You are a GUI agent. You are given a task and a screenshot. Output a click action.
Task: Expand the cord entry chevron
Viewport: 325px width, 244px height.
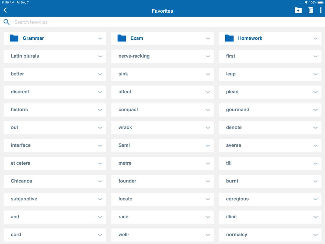tap(100, 235)
